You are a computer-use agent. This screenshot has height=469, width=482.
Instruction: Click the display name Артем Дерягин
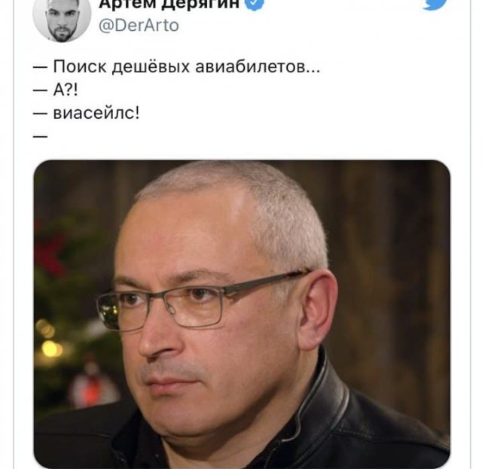click(169, 4)
